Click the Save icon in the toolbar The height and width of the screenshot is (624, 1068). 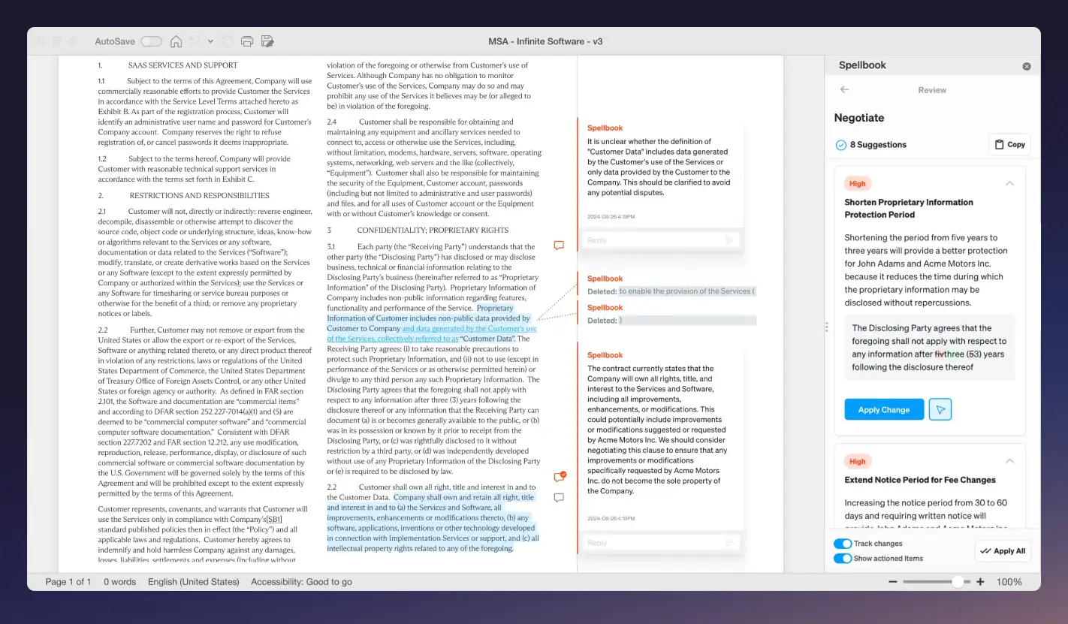pyautogui.click(x=267, y=41)
